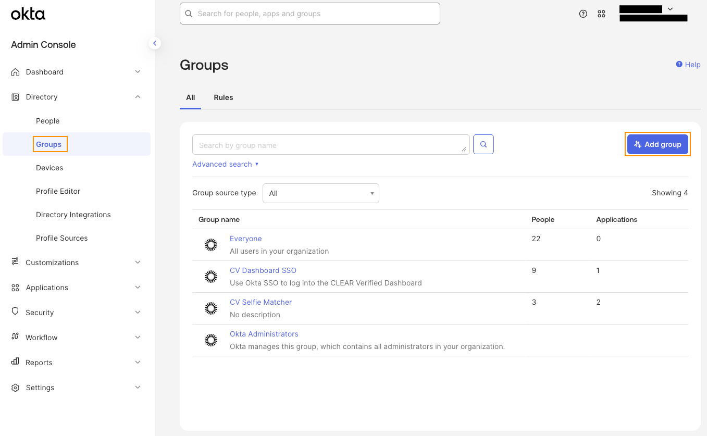Viewport: 707px width, 436px height.
Task: Open the CV Dashboard SSO group
Action: (x=263, y=270)
